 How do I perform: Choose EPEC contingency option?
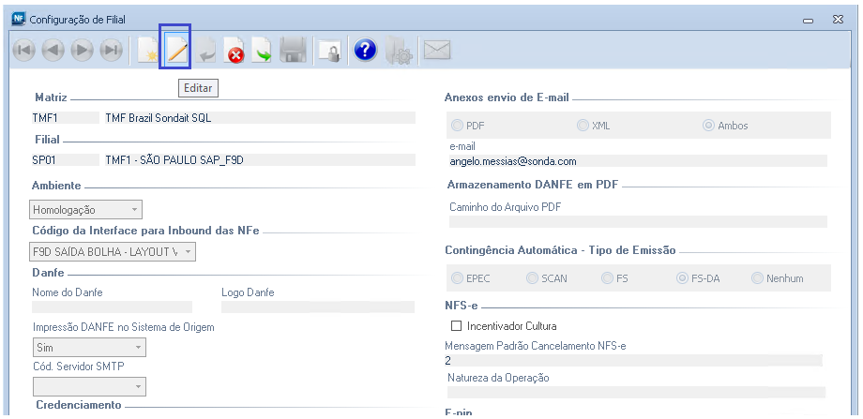458,278
